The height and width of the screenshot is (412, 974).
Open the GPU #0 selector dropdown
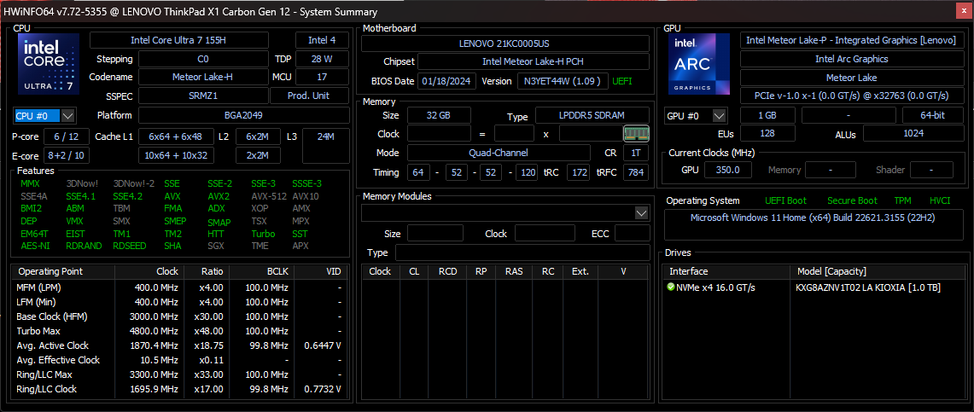pos(720,115)
